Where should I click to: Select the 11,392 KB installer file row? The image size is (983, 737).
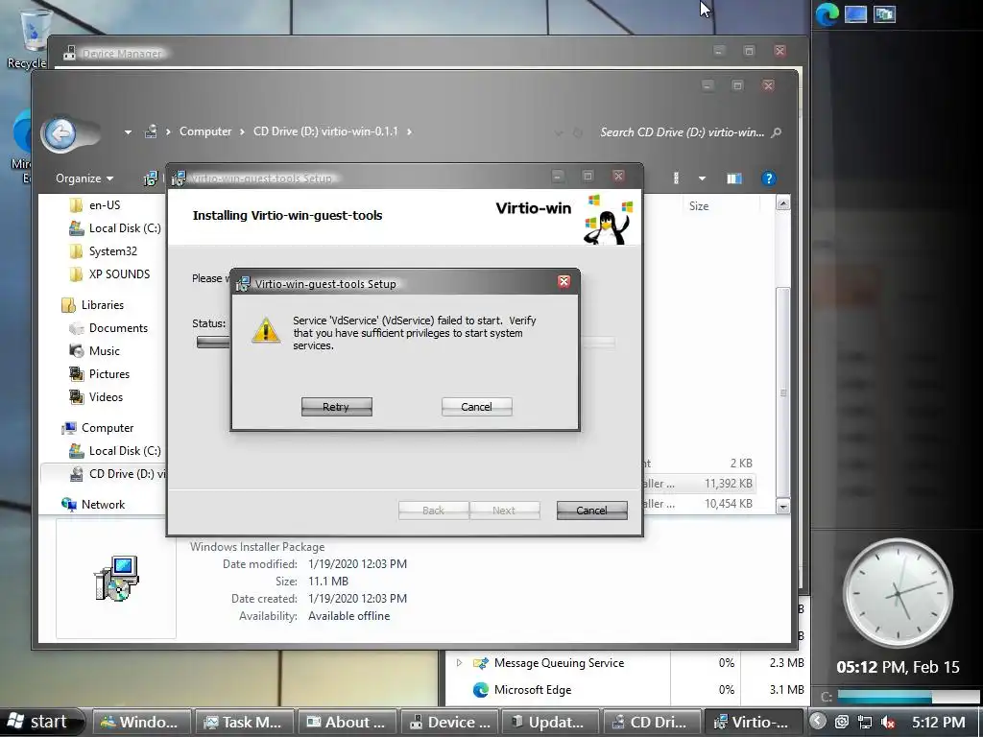tap(698, 484)
